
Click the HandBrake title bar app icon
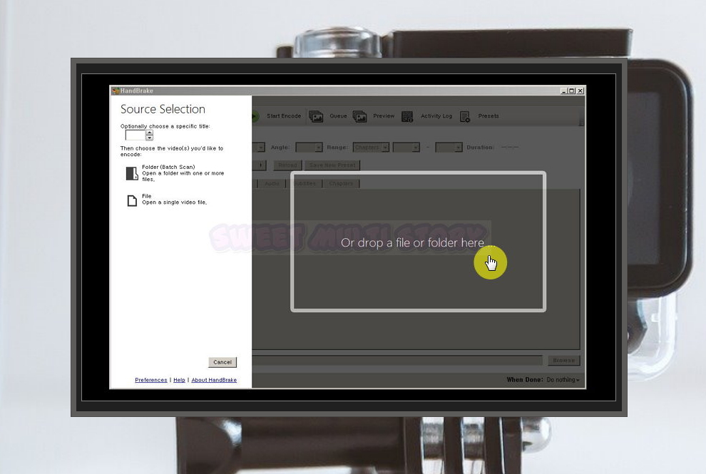[x=116, y=91]
